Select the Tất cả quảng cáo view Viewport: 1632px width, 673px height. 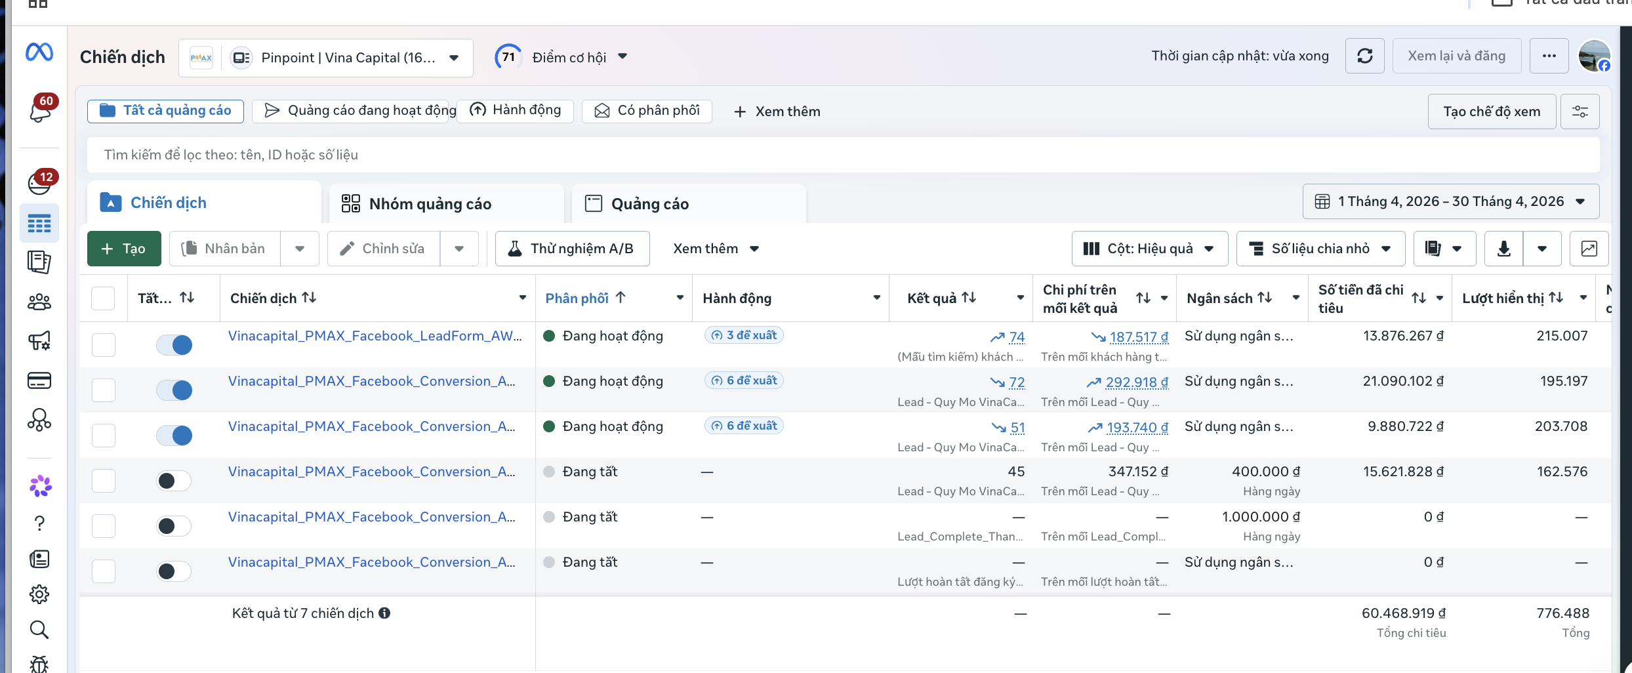165,111
